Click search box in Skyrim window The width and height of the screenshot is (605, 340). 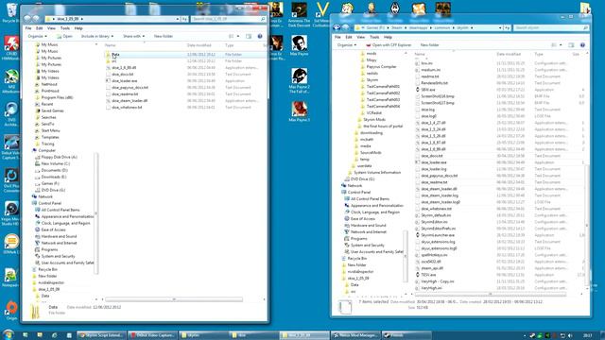(x=551, y=27)
